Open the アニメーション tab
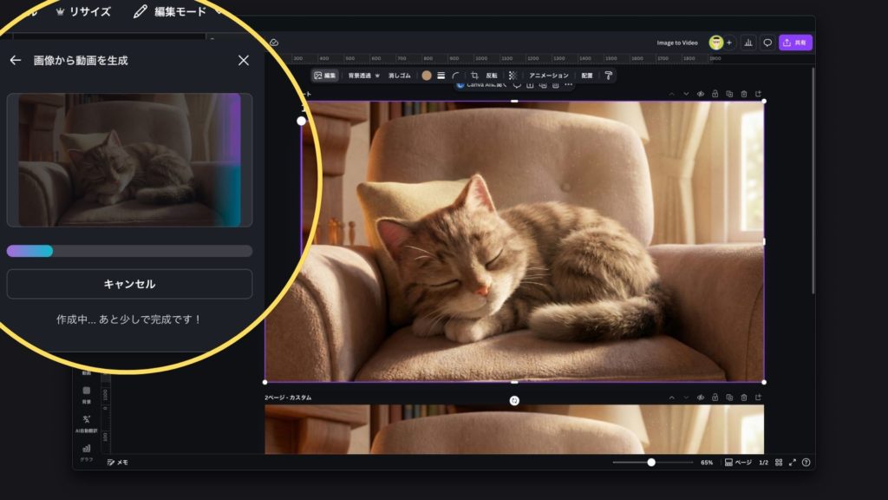Viewport: 888px width, 500px height. (x=549, y=76)
